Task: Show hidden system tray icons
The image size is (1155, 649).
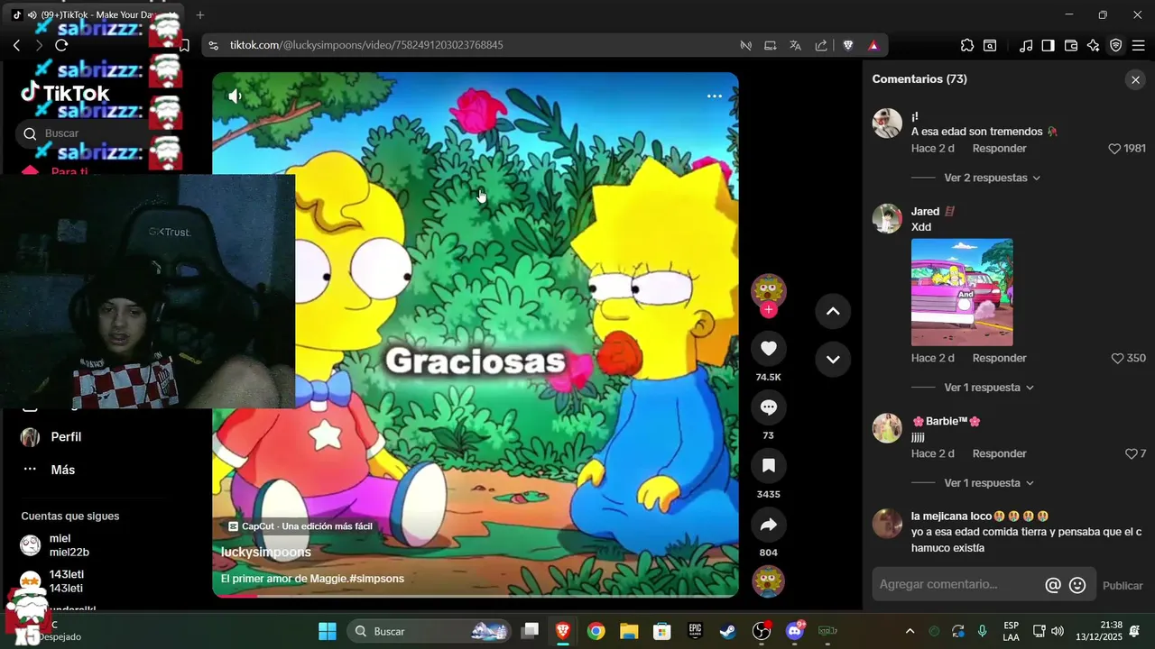Action: click(x=910, y=631)
